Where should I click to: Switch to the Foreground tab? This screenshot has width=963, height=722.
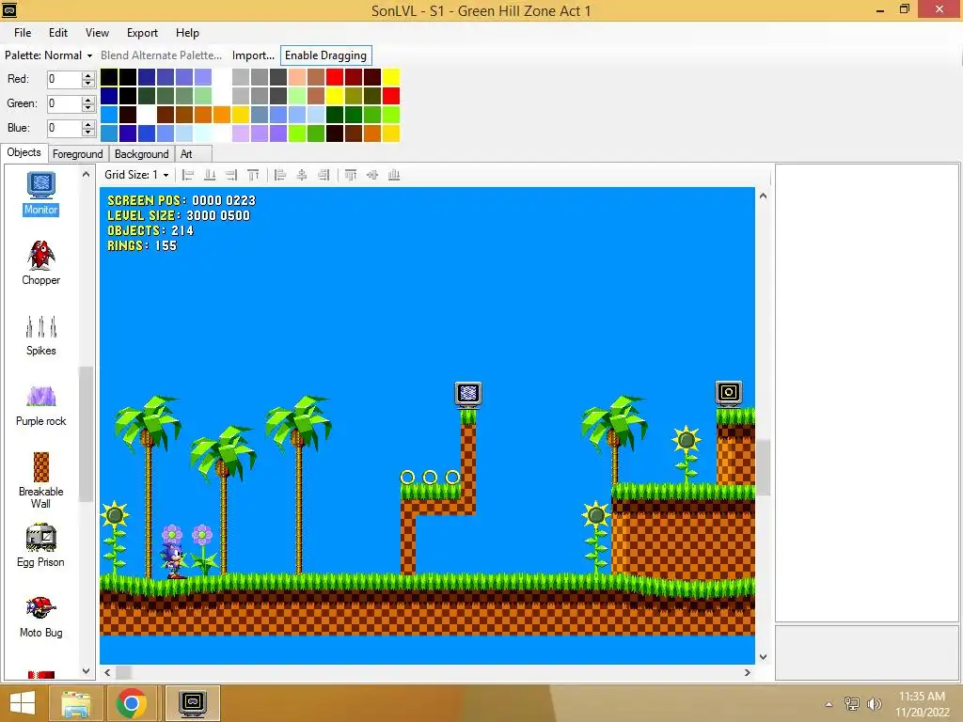click(77, 154)
